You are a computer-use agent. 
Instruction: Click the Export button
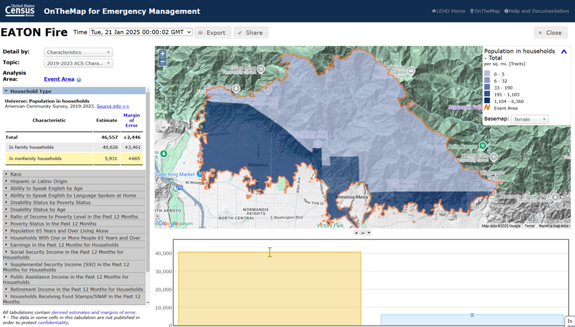point(212,33)
